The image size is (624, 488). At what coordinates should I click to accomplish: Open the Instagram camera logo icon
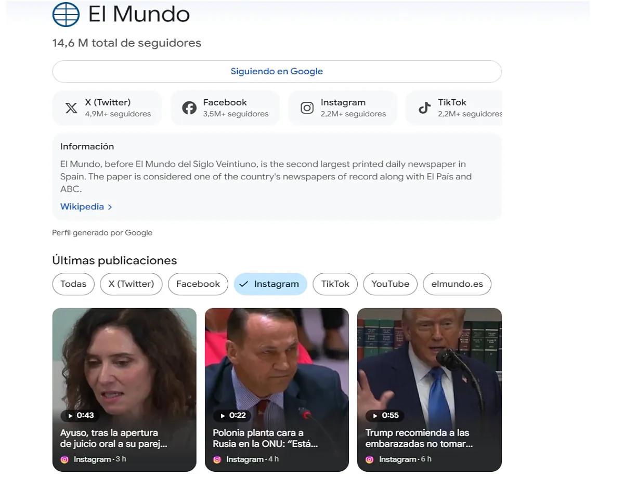tap(307, 108)
